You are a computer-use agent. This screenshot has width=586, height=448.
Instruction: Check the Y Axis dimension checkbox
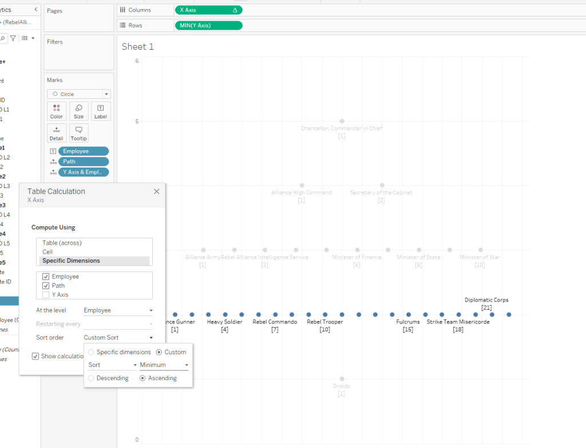click(x=46, y=295)
